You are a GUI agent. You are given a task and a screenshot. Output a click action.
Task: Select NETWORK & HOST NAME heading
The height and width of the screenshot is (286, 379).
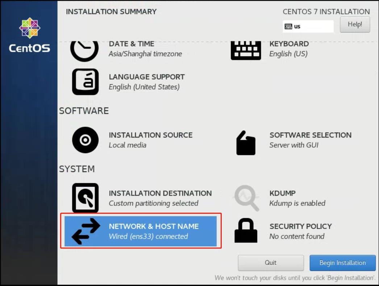(x=154, y=226)
